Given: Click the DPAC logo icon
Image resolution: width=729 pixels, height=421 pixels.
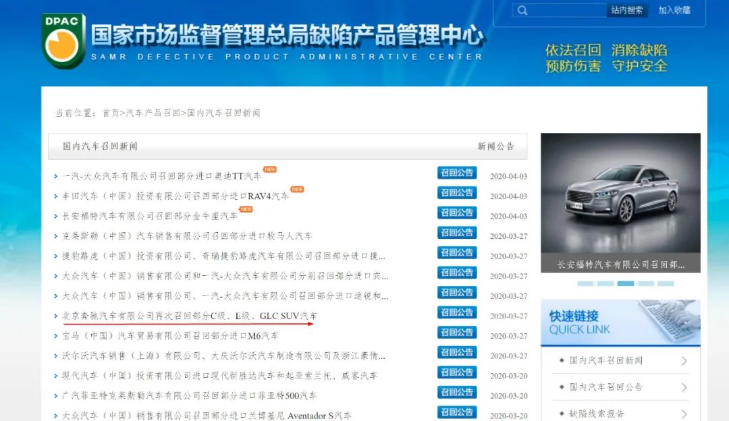Looking at the screenshot, I should point(63,41).
